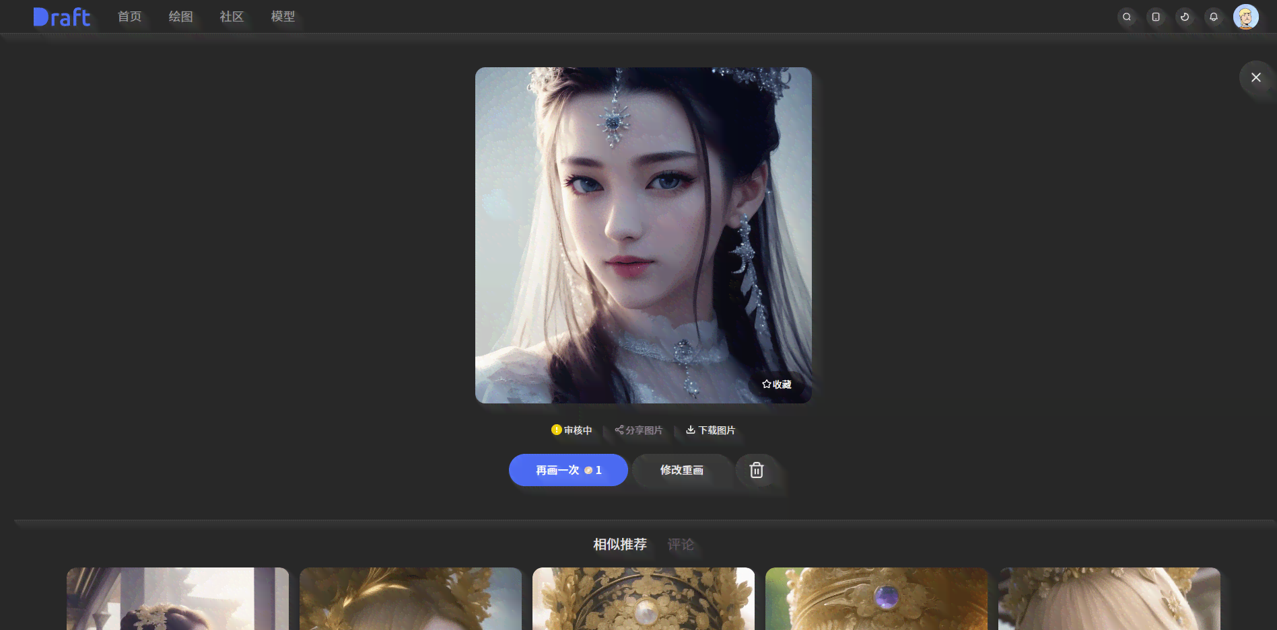Open the second similar thumbnail with golden leaves

pos(411,598)
